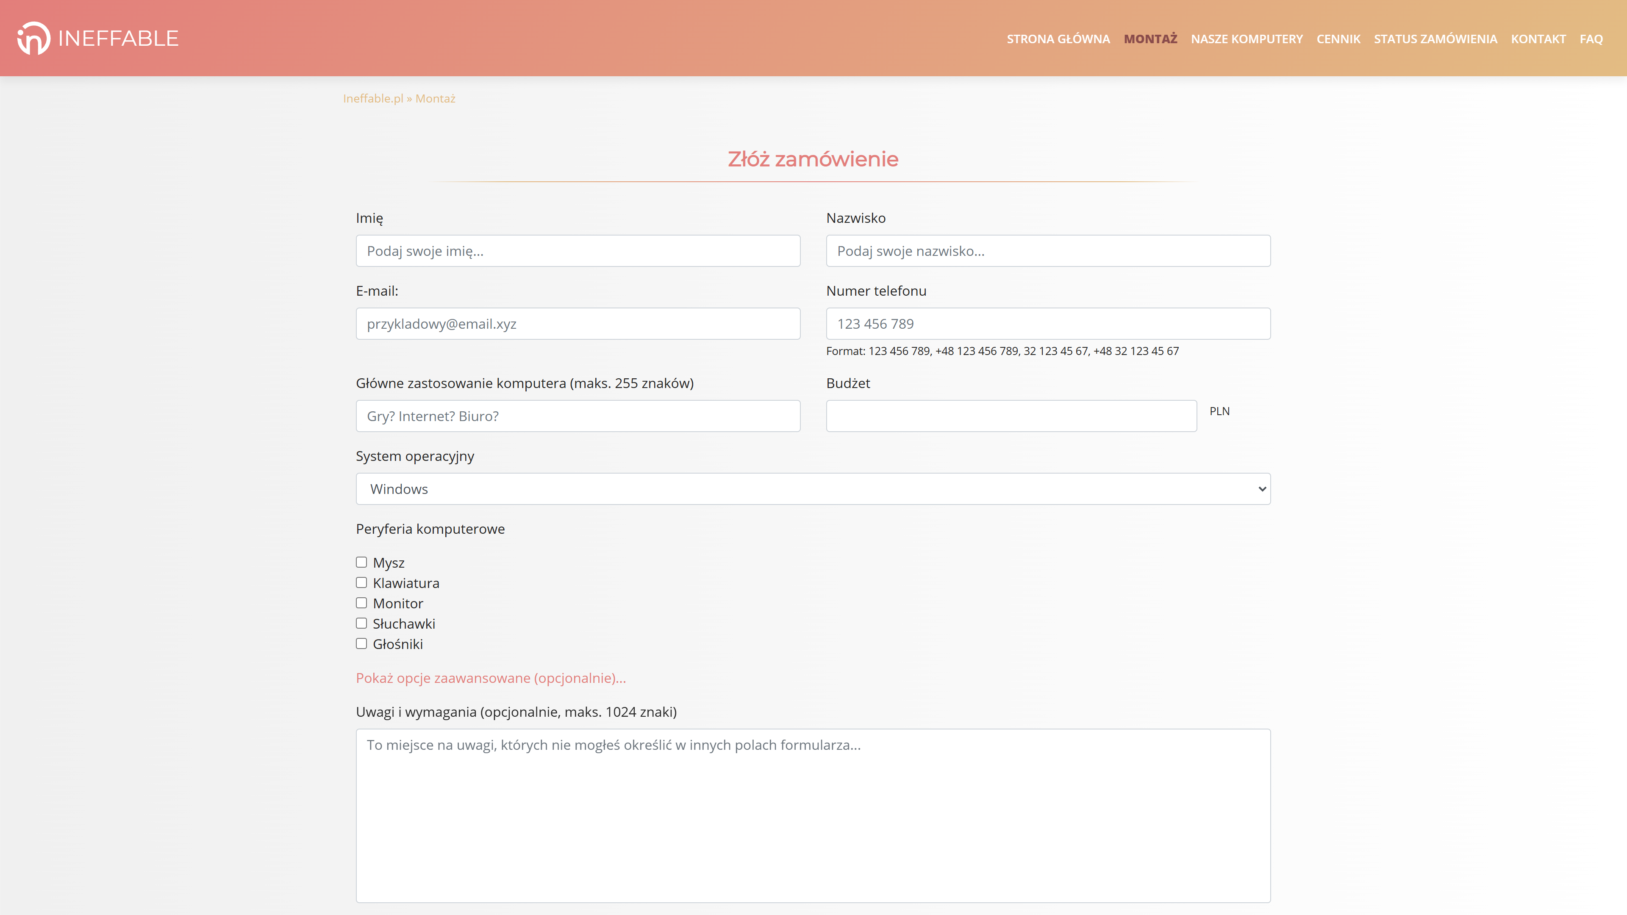Select the Słuchawki checkbox
This screenshot has height=915, width=1627.
(361, 623)
